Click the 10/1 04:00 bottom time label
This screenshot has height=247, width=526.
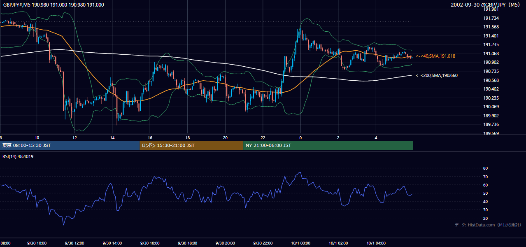click(x=376, y=243)
